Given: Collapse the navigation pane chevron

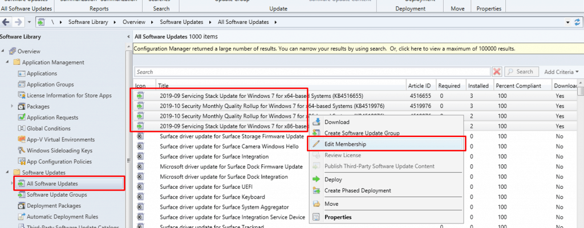Looking at the screenshot, I should [x=128, y=37].
